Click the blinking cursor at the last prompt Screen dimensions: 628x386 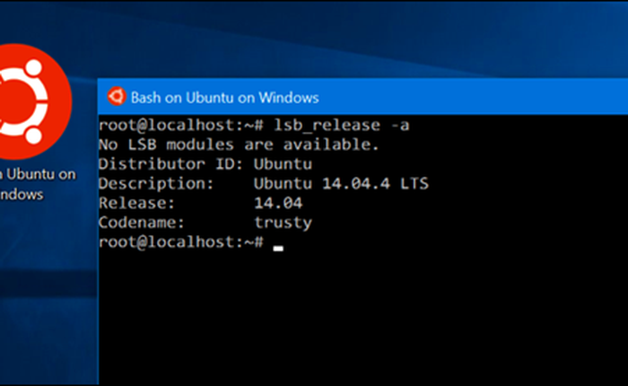278,248
